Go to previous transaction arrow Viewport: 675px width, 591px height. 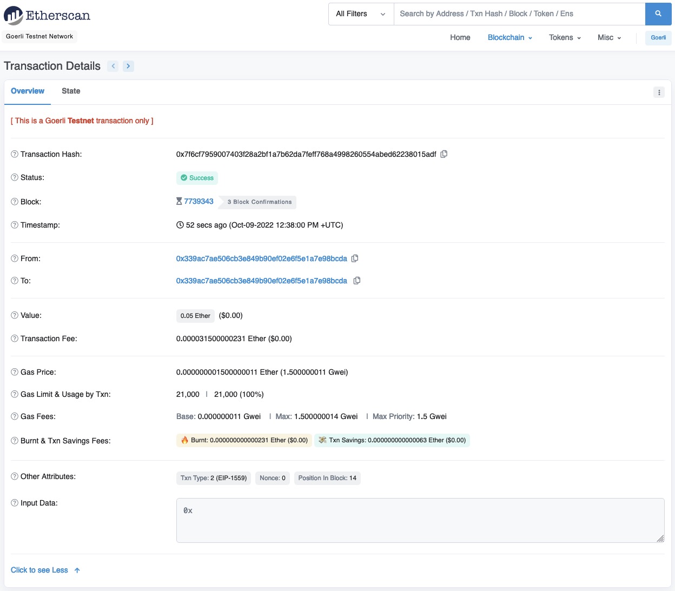click(x=113, y=66)
